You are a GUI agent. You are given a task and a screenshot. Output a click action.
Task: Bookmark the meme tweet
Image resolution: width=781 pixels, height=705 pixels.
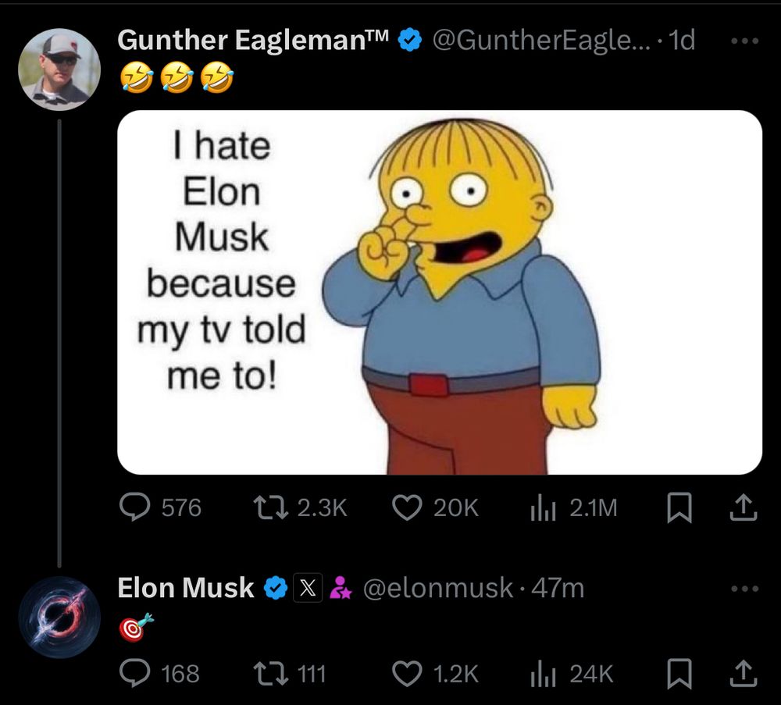pos(679,507)
